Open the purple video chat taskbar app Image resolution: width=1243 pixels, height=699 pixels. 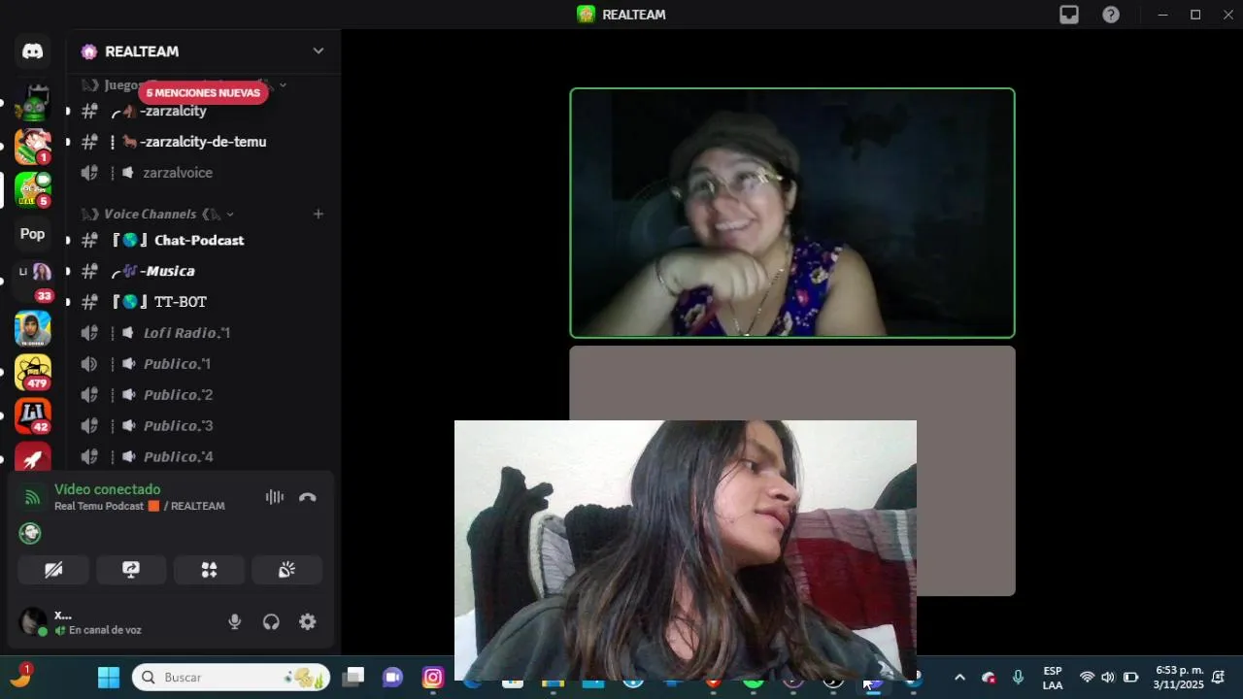point(392,677)
